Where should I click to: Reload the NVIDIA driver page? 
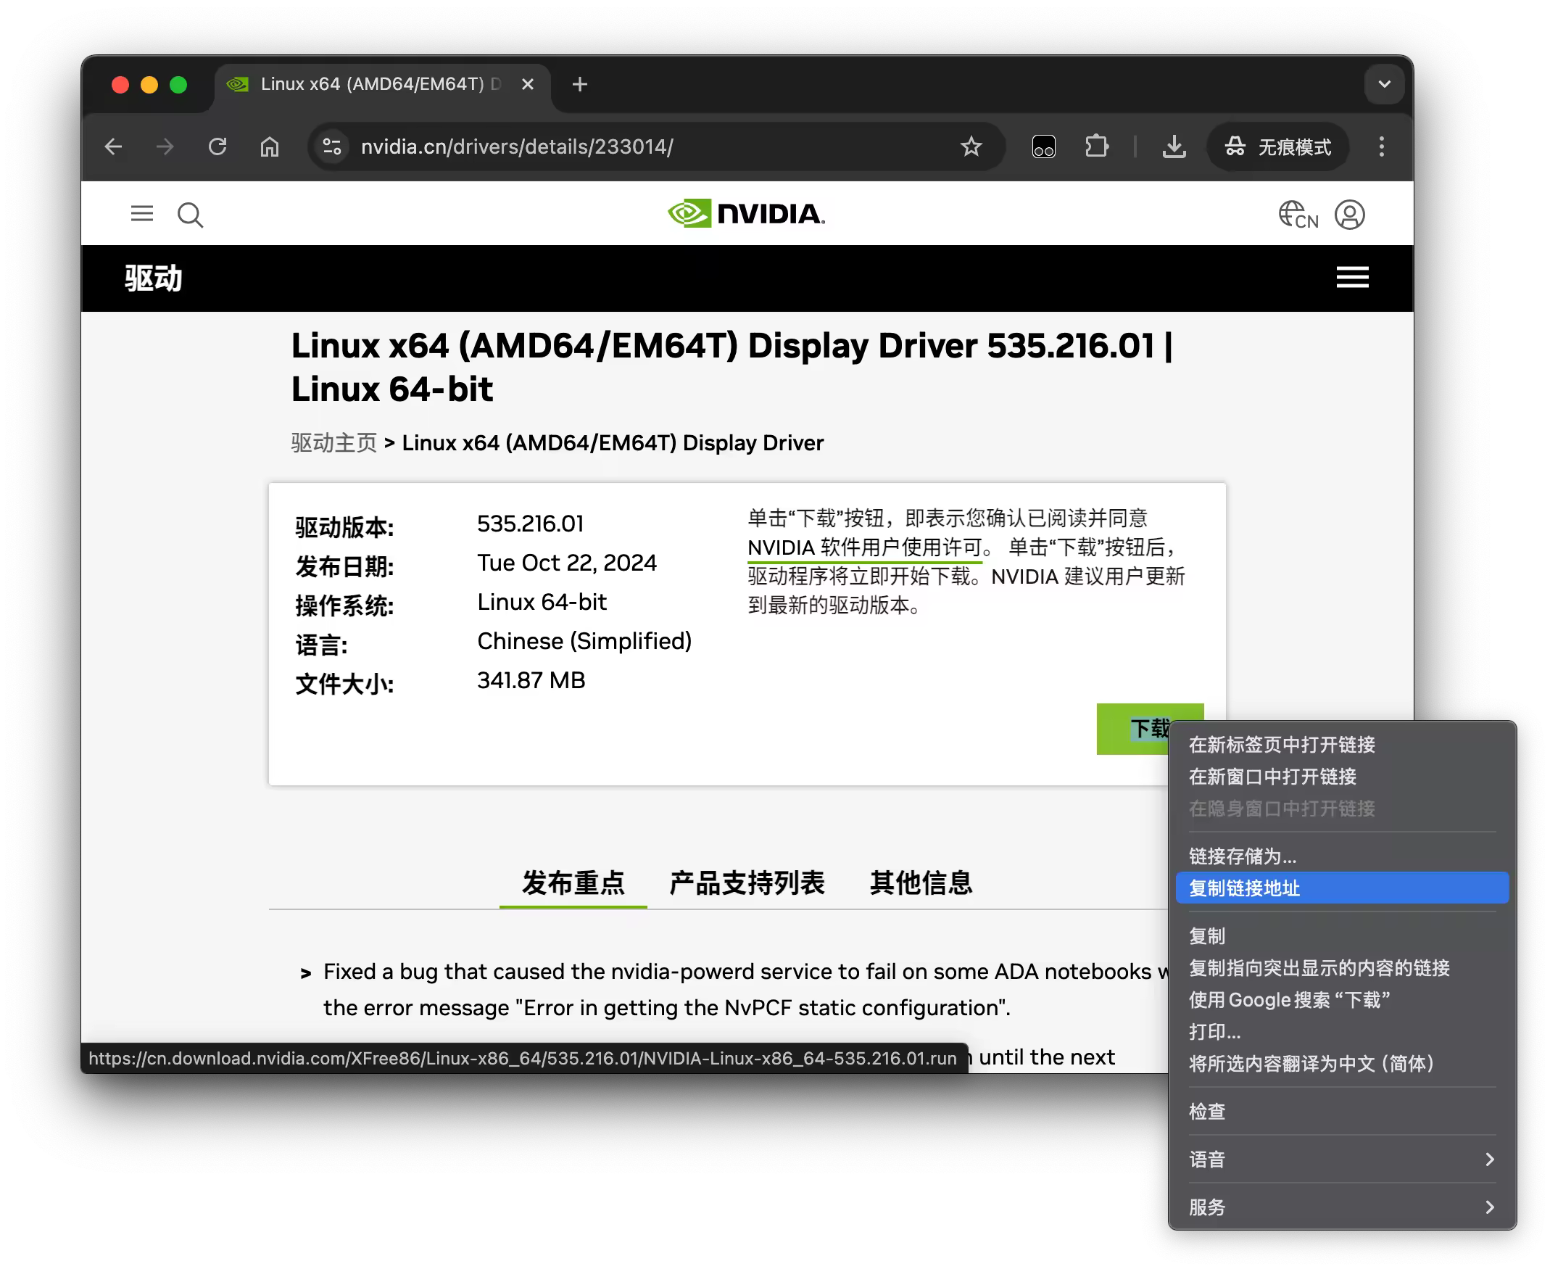click(217, 147)
